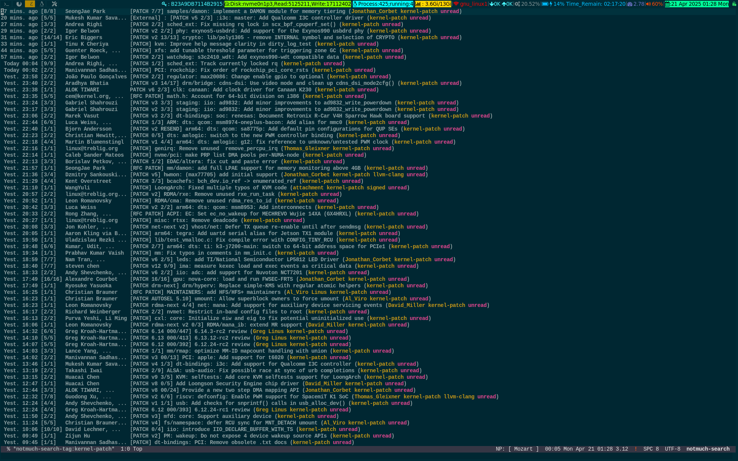738x461 pixels.
Task: Click the buffer name *notmuch-search-tag:kernel-patch* in mode line
Action: [63, 449]
